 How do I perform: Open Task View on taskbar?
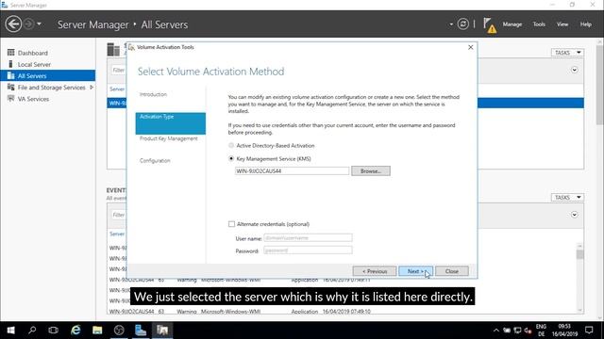(54, 331)
